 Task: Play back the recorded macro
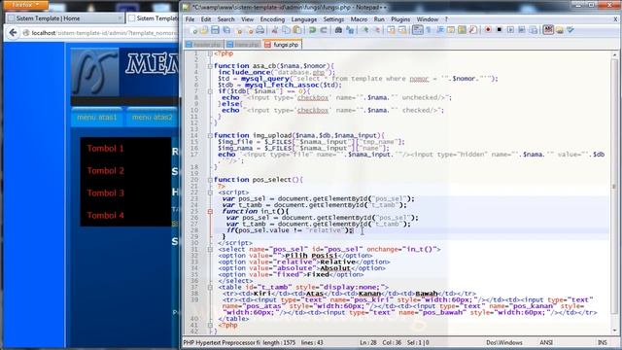[x=510, y=30]
